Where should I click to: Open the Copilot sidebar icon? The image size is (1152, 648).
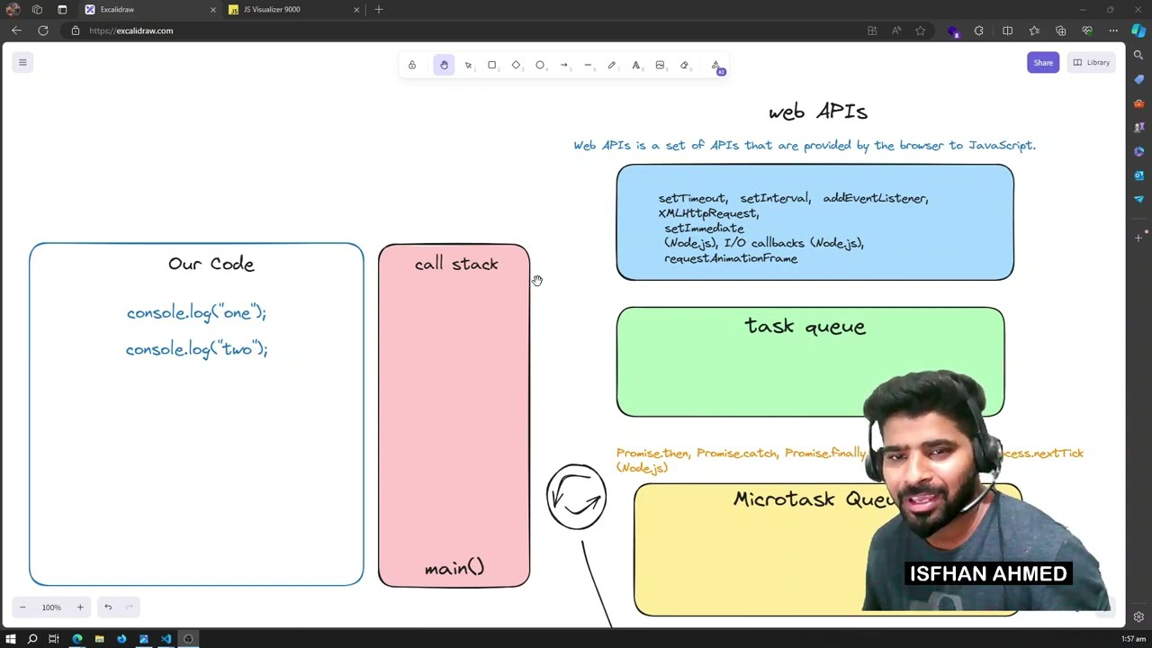click(x=1138, y=31)
